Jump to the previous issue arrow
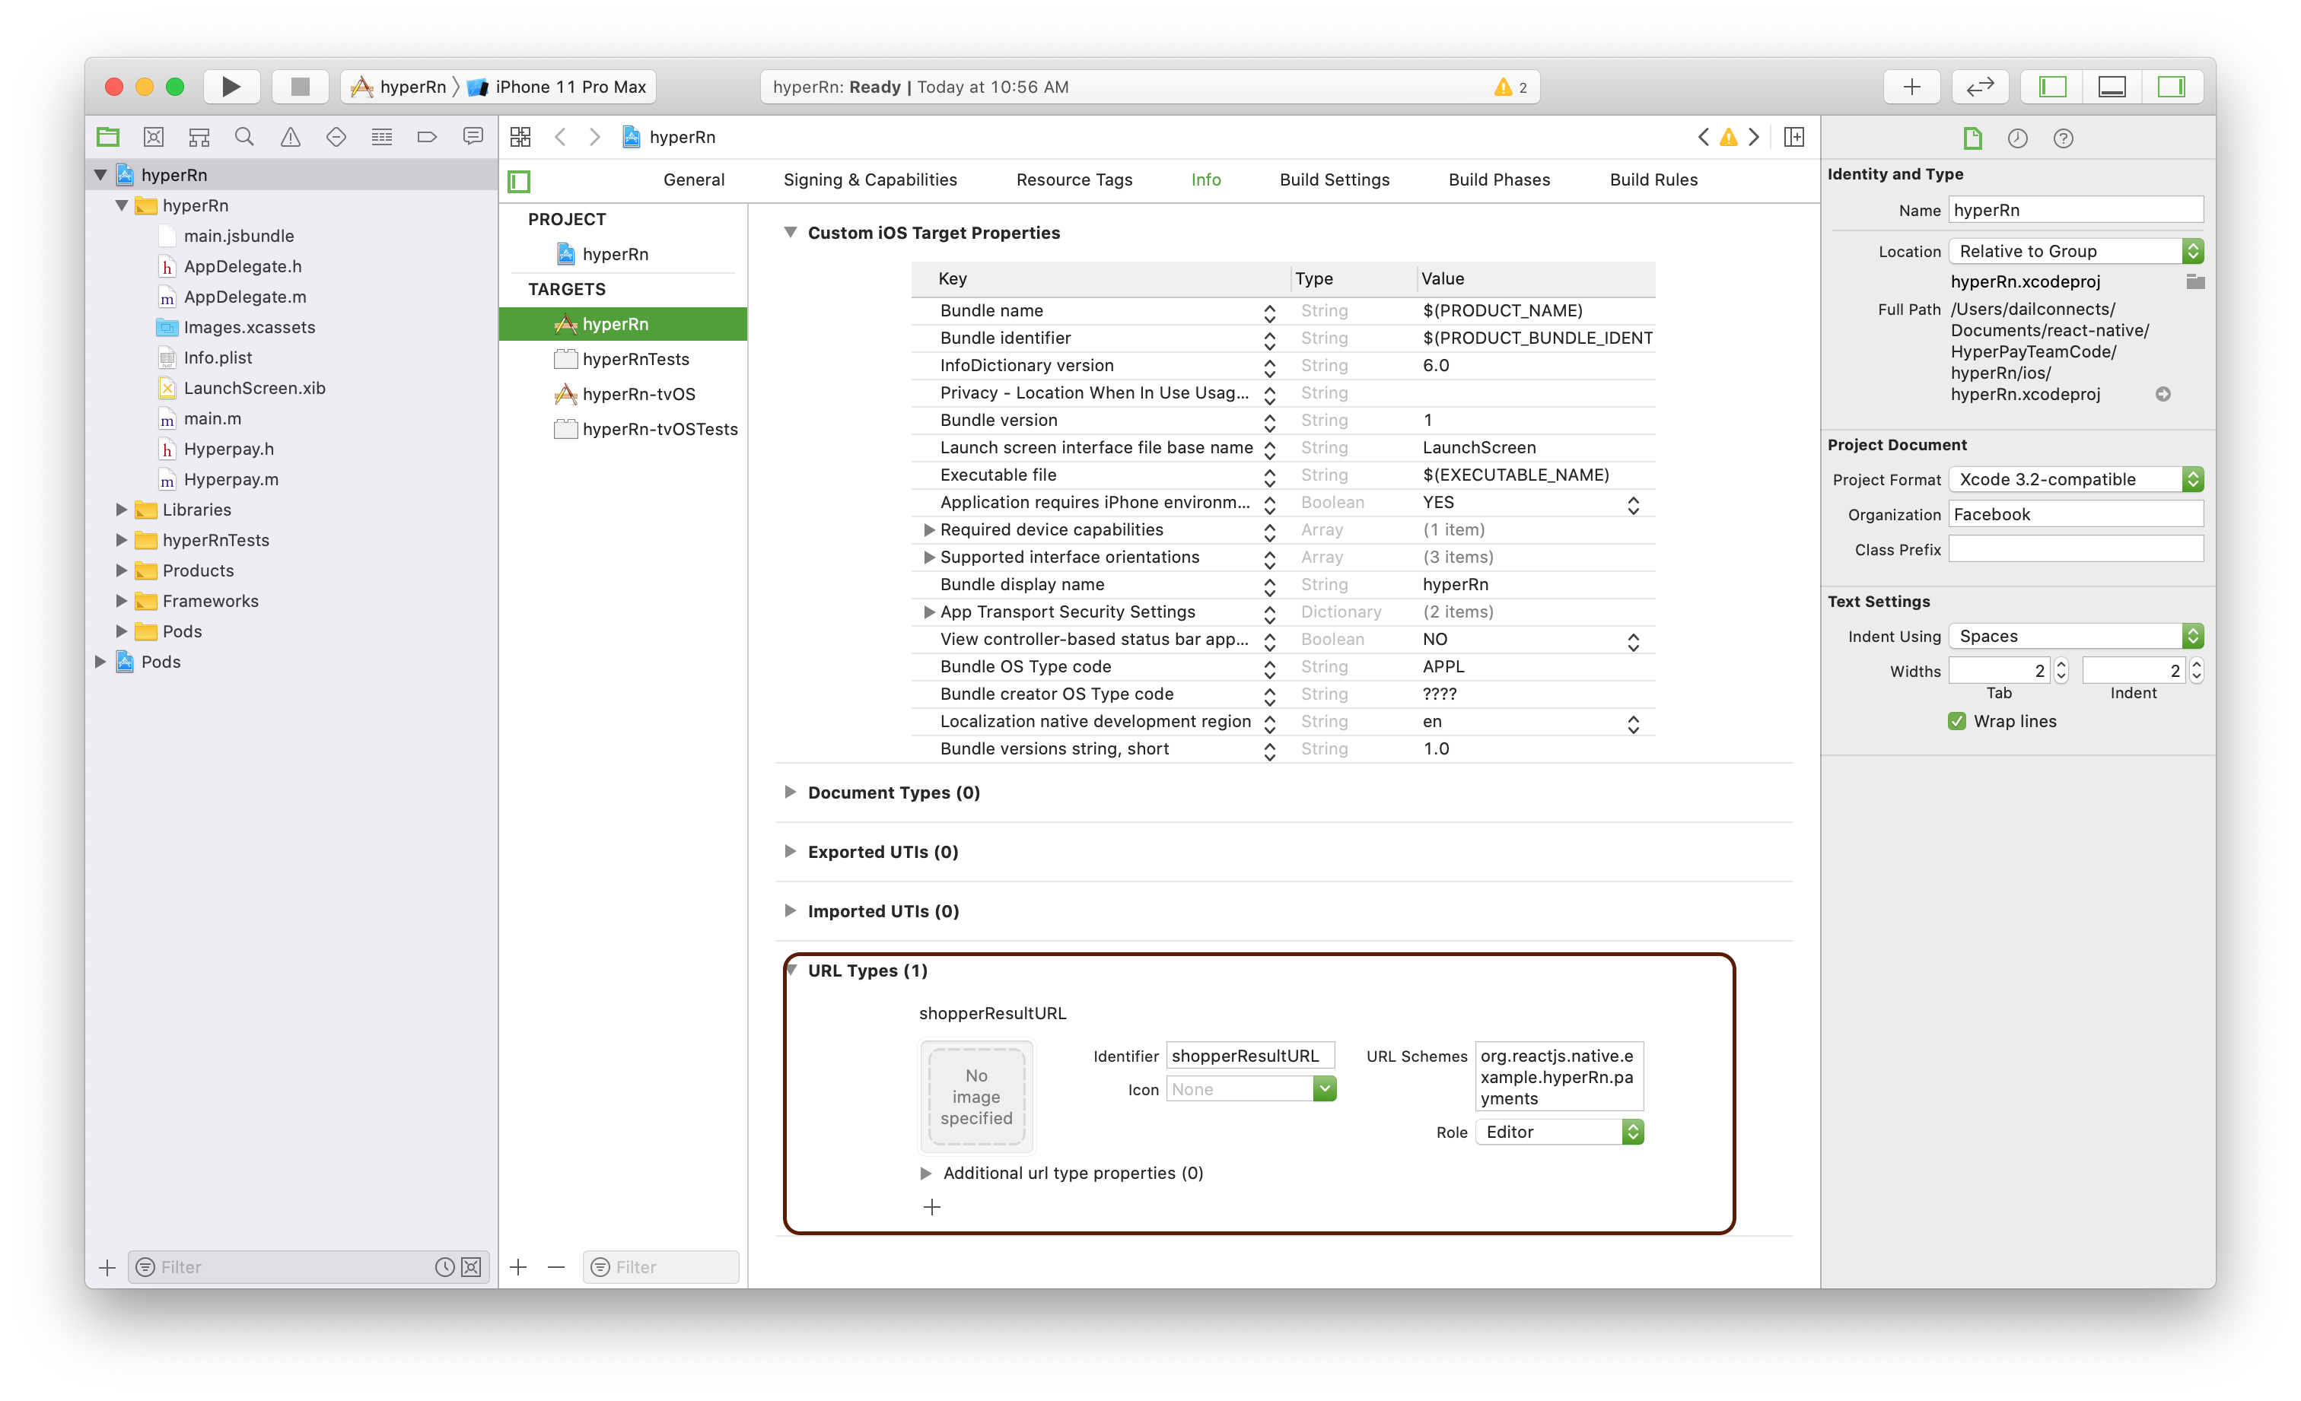Screen dimensions: 2301x1401 click(1704, 137)
